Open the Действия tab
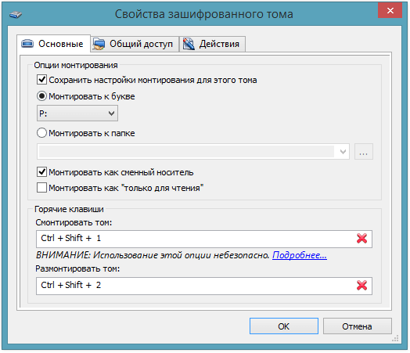The width and height of the screenshot is (410, 353). pos(212,44)
